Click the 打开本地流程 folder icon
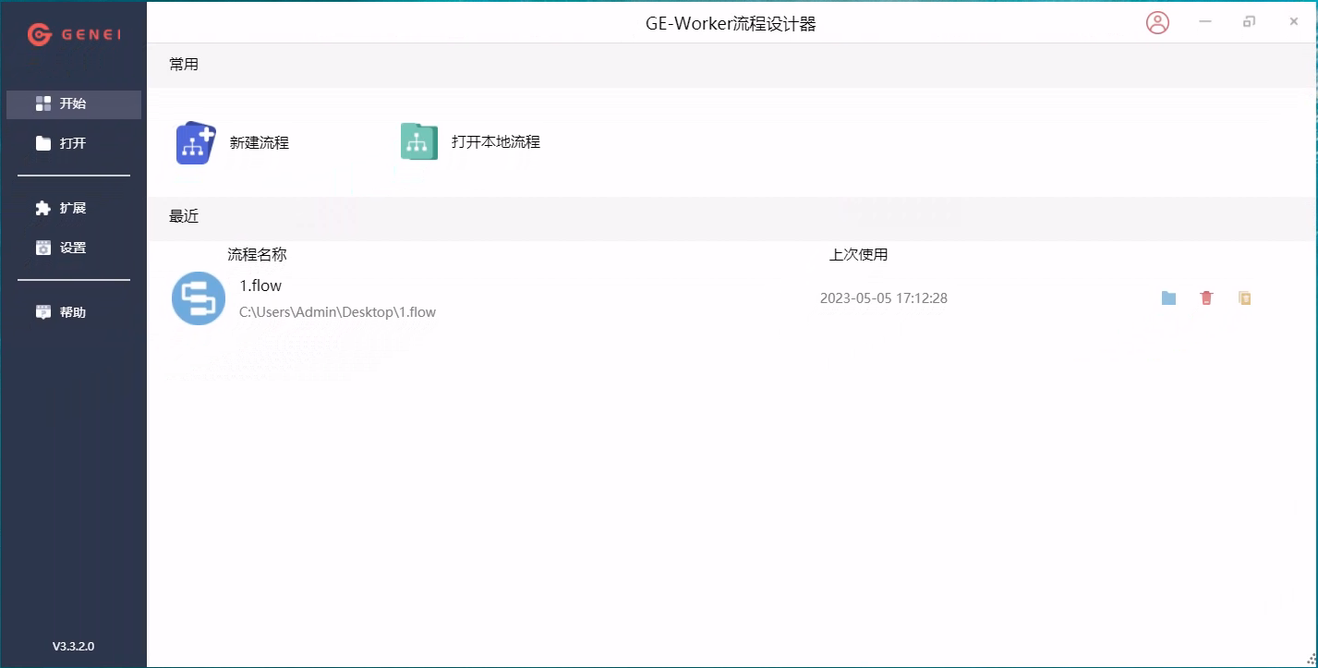 tap(419, 142)
